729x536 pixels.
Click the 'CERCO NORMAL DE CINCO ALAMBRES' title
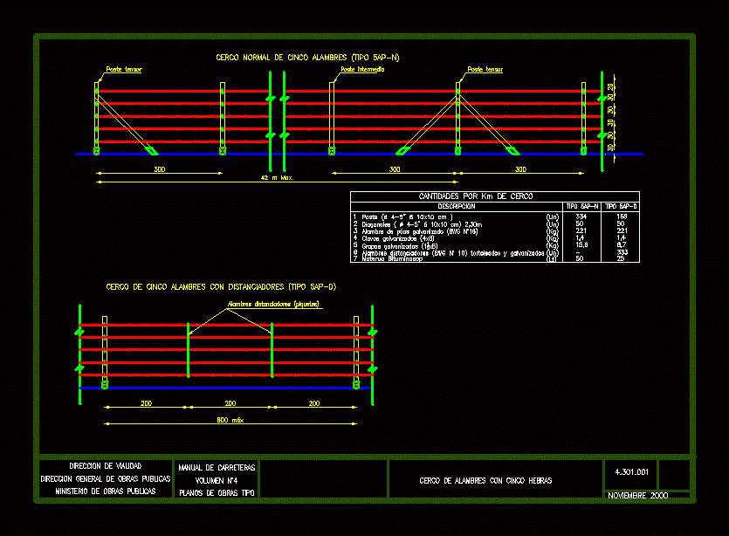[x=308, y=58]
